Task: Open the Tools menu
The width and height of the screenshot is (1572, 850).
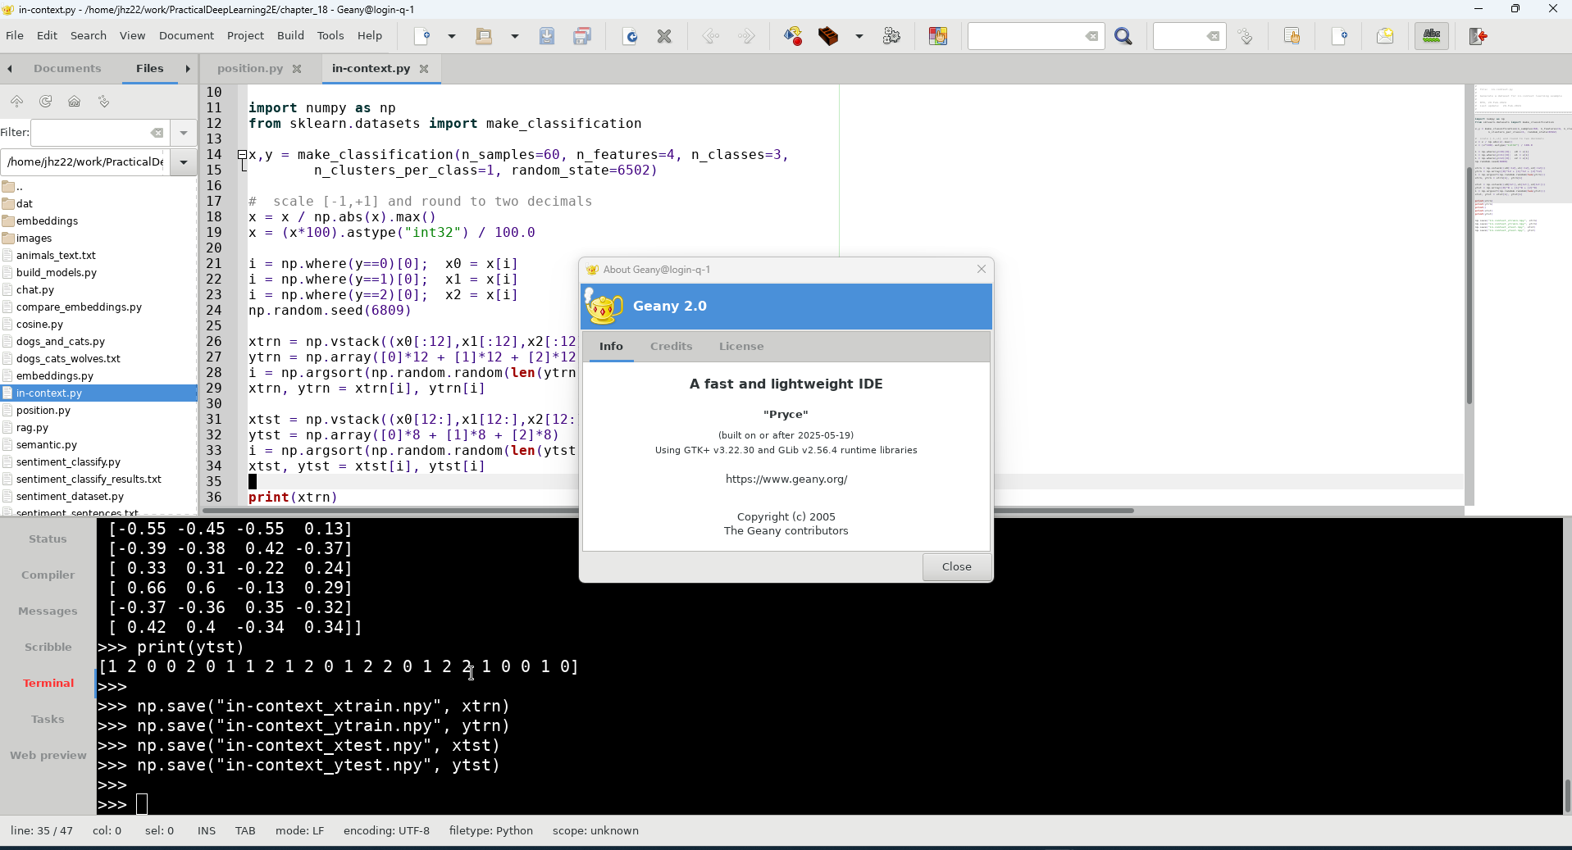Action: pos(330,35)
